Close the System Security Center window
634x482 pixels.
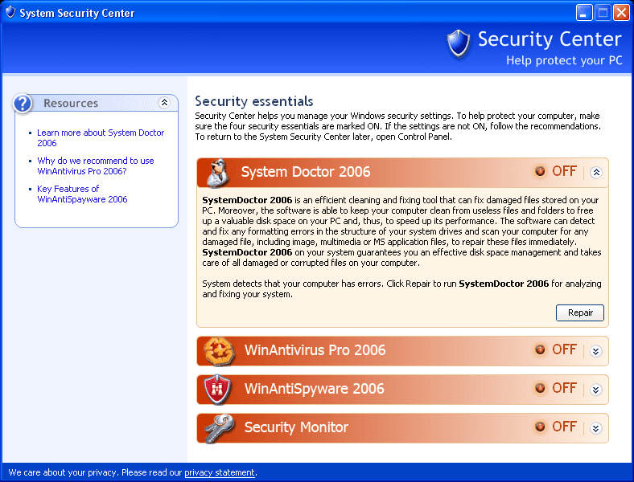pos(621,13)
